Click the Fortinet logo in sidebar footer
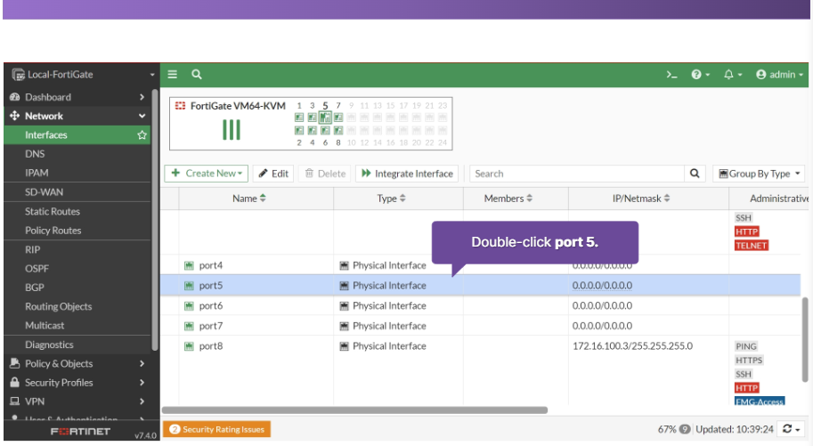 click(x=80, y=431)
